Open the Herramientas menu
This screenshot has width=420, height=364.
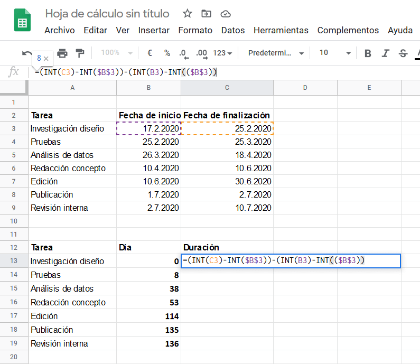coord(281,30)
